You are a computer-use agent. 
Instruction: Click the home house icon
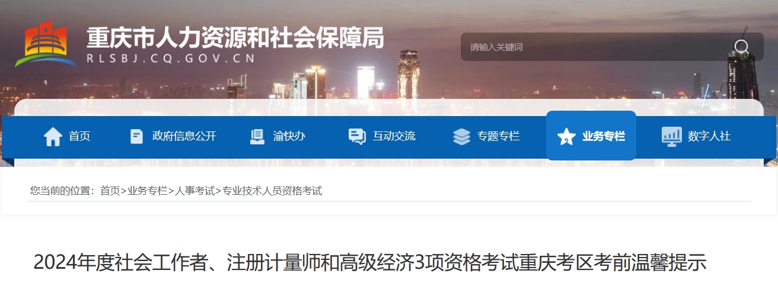53,136
